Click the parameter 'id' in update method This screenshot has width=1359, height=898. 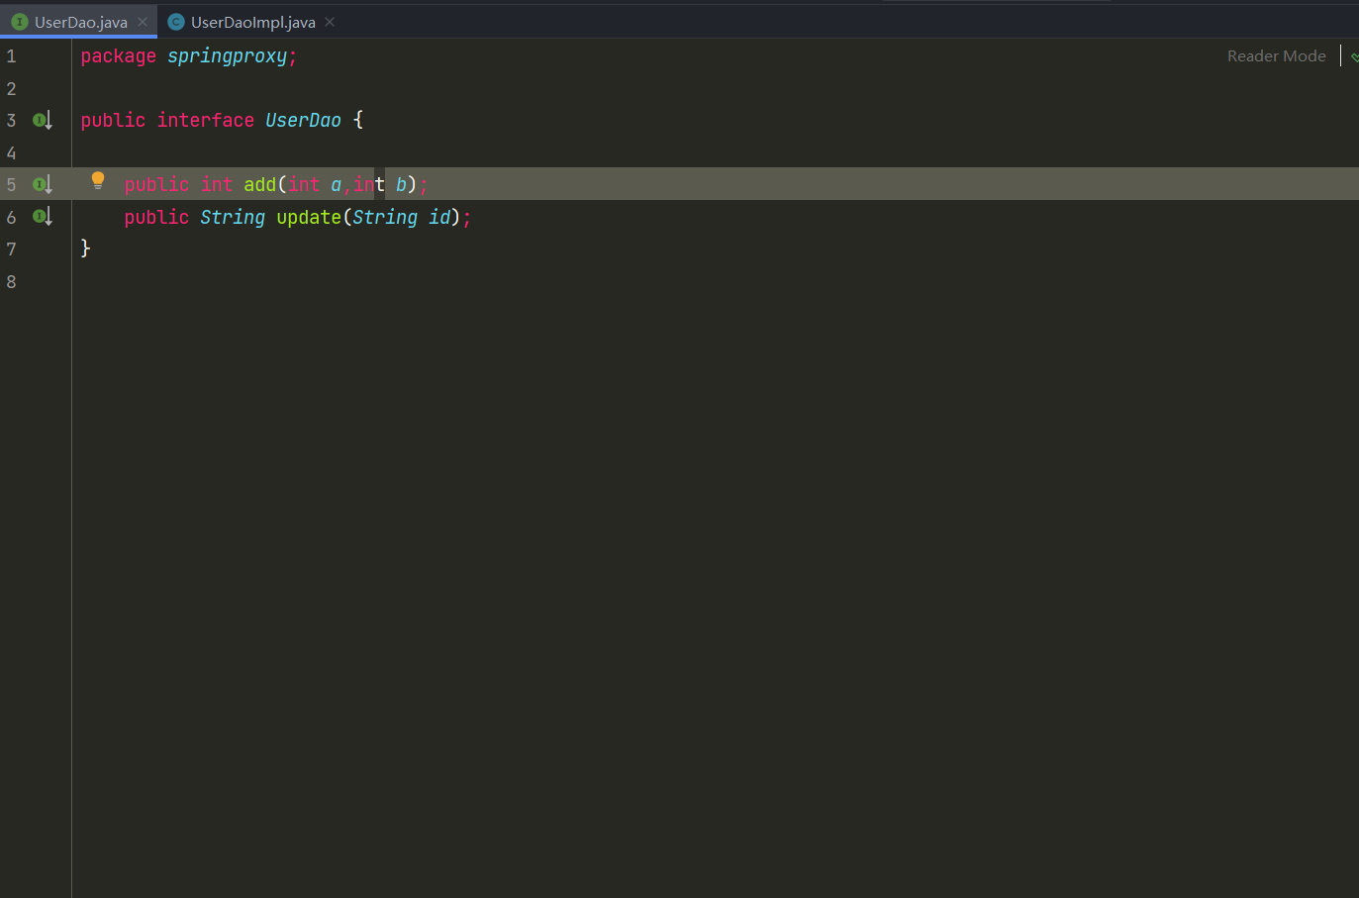click(x=439, y=217)
